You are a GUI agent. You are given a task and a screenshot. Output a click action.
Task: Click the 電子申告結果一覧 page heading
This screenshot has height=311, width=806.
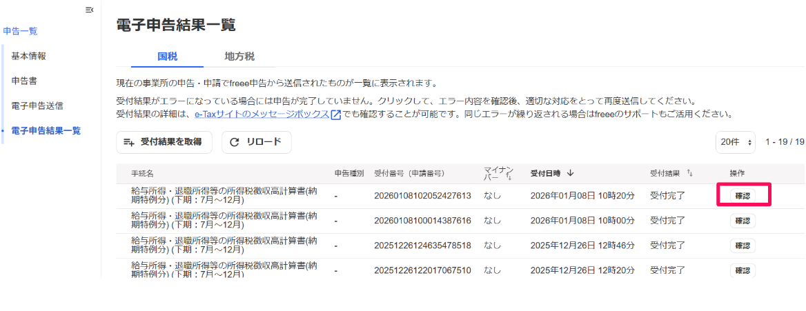click(x=177, y=26)
